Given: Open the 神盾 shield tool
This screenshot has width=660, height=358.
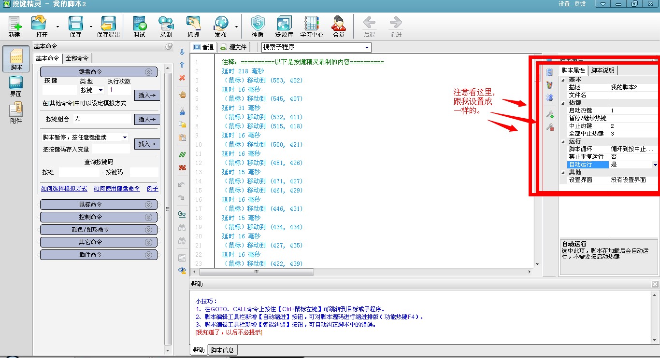Looking at the screenshot, I should coord(258,23).
